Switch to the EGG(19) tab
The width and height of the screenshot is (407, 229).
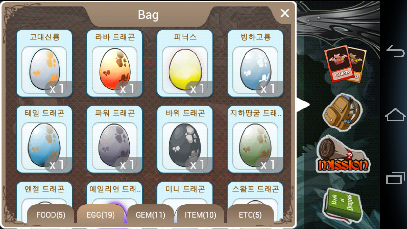(100, 215)
